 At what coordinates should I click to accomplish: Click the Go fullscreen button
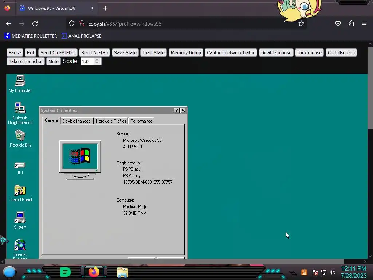click(x=341, y=52)
